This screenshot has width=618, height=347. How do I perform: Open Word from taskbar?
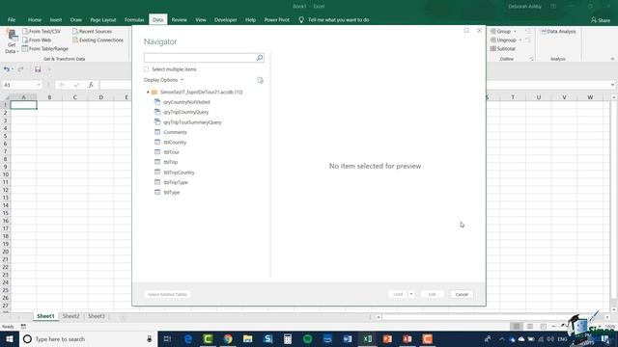coord(348,338)
